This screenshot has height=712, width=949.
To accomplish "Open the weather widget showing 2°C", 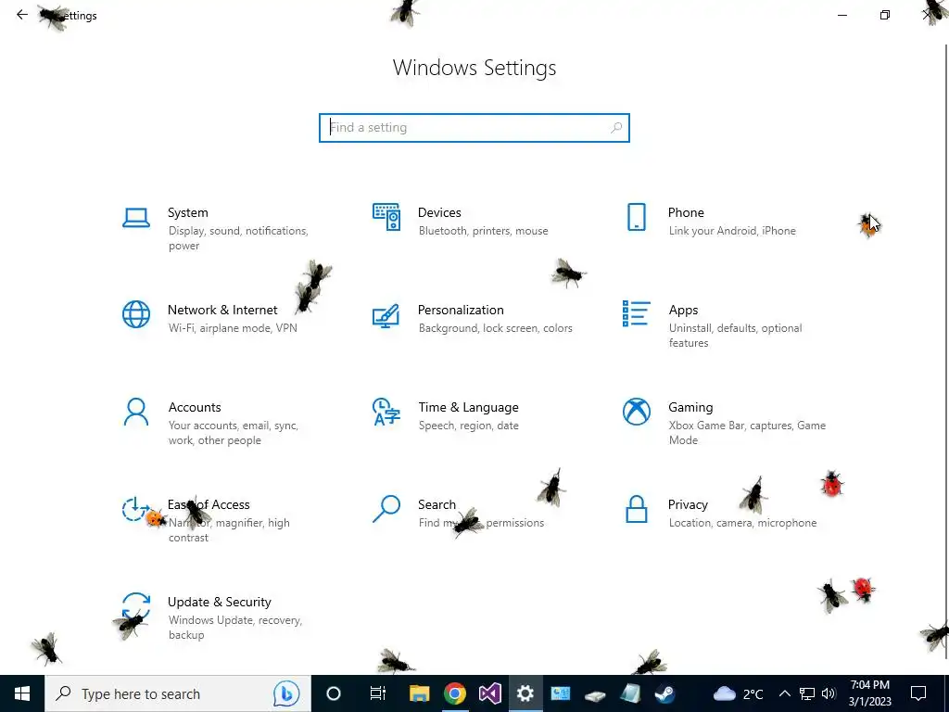I will (x=738, y=693).
